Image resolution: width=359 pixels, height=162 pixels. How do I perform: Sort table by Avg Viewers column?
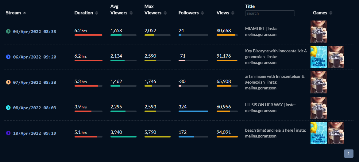click(x=131, y=13)
